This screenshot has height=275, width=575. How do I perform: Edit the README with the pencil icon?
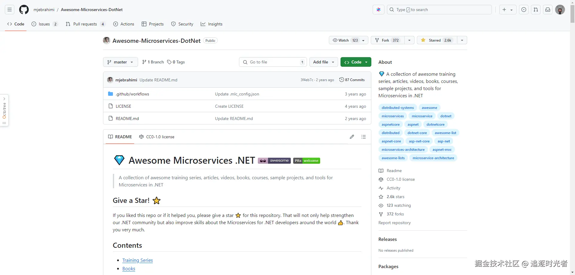tap(352, 137)
